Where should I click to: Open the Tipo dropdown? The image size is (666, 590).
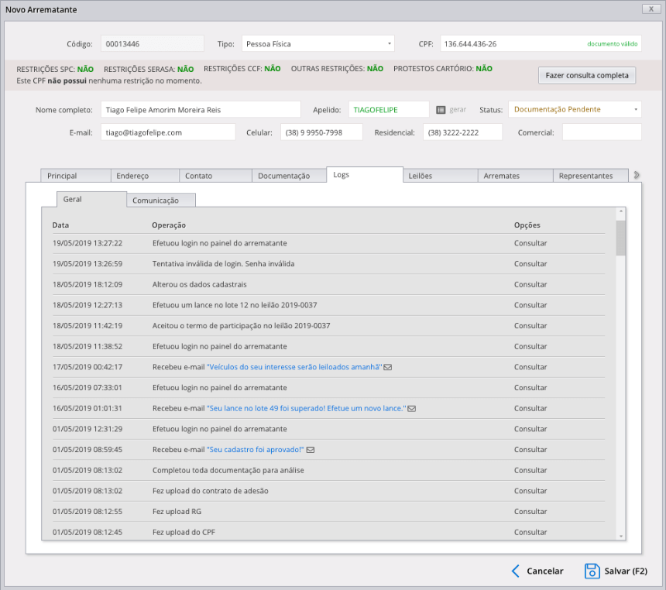point(318,44)
